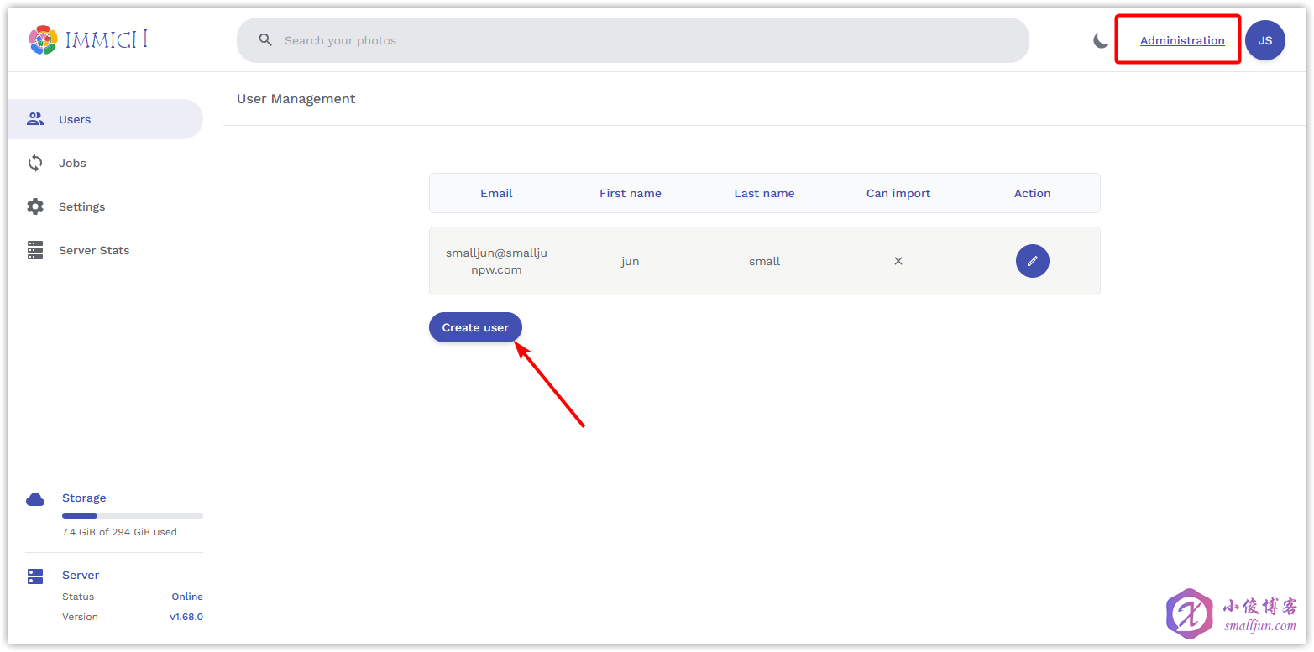The width and height of the screenshot is (1314, 652).
Task: Open Server Stats in the sidebar
Action: 106,250
